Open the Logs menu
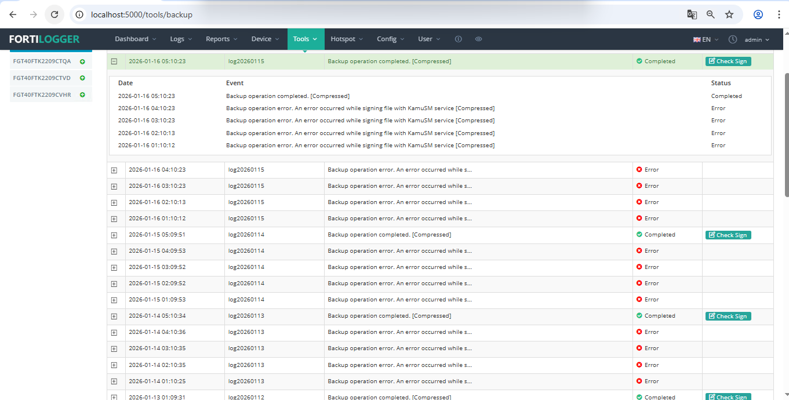 click(x=180, y=39)
